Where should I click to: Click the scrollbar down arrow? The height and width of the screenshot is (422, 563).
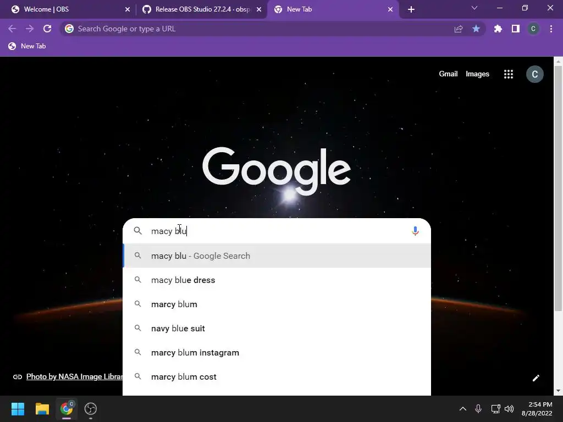pos(559,391)
